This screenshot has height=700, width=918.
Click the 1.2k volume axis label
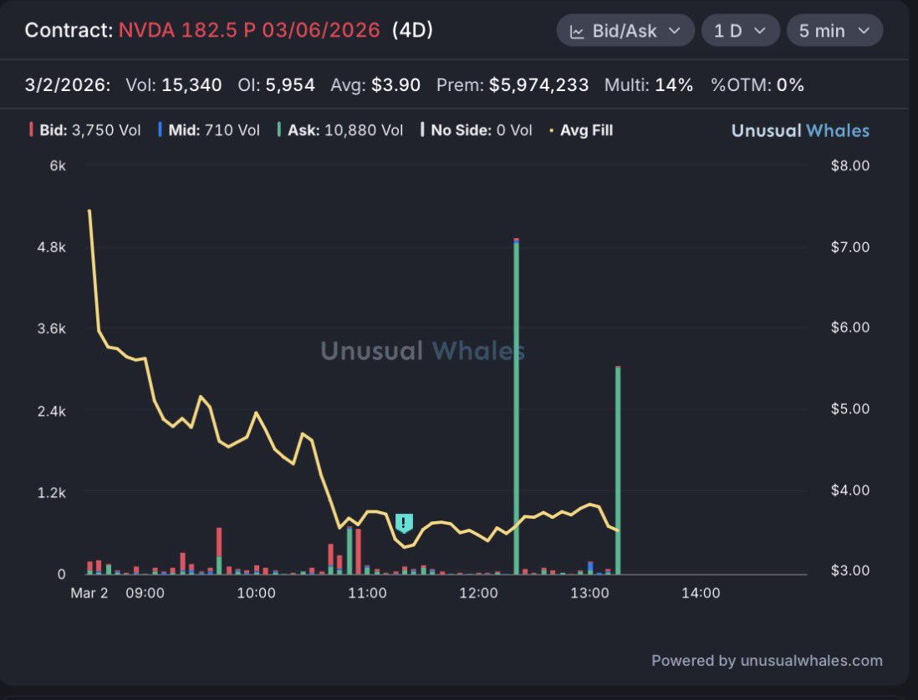click(52, 492)
